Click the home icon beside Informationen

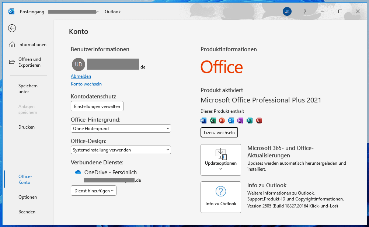click(12, 45)
